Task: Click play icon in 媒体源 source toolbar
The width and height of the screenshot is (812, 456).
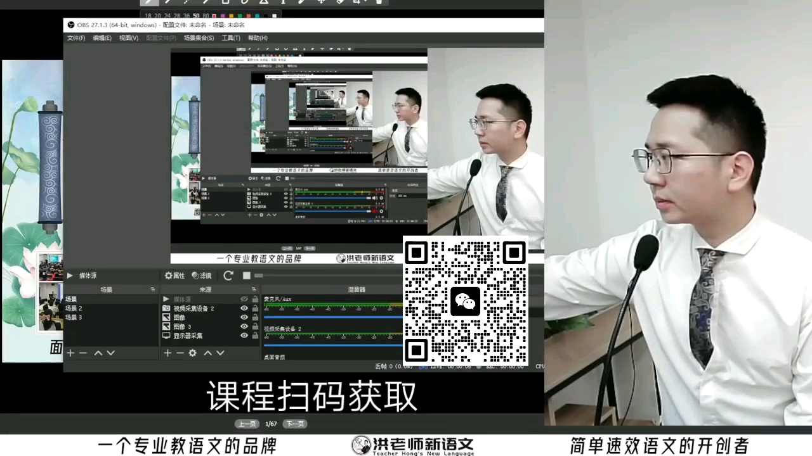Action: pyautogui.click(x=70, y=275)
